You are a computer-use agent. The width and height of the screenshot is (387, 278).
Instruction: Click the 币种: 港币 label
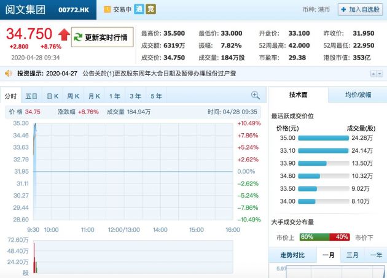[x=316, y=10]
